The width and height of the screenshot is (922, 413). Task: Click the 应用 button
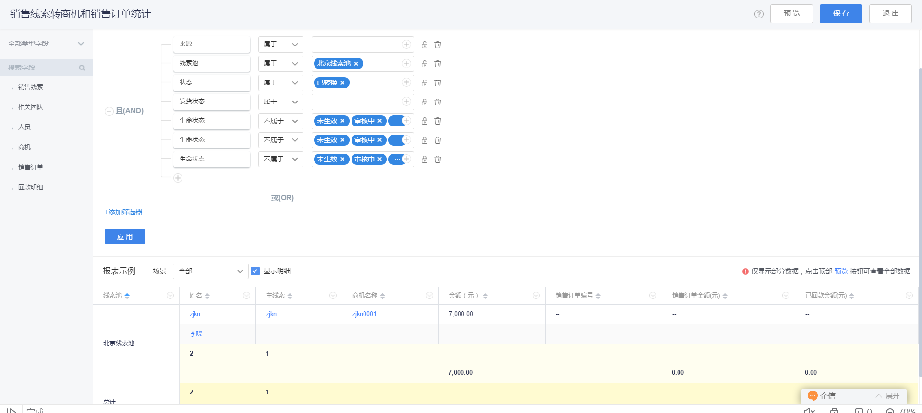click(x=125, y=237)
